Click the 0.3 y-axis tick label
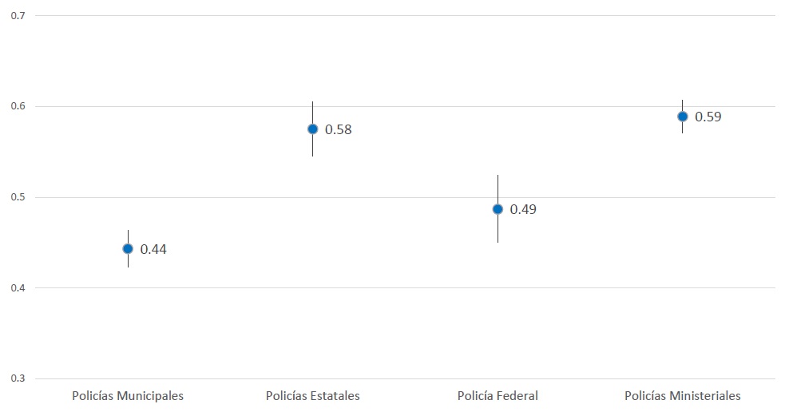Screen dimensions: 785x412 [18, 378]
